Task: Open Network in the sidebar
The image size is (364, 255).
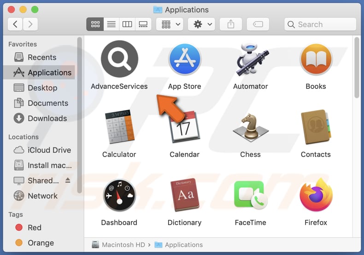Action: [x=39, y=196]
